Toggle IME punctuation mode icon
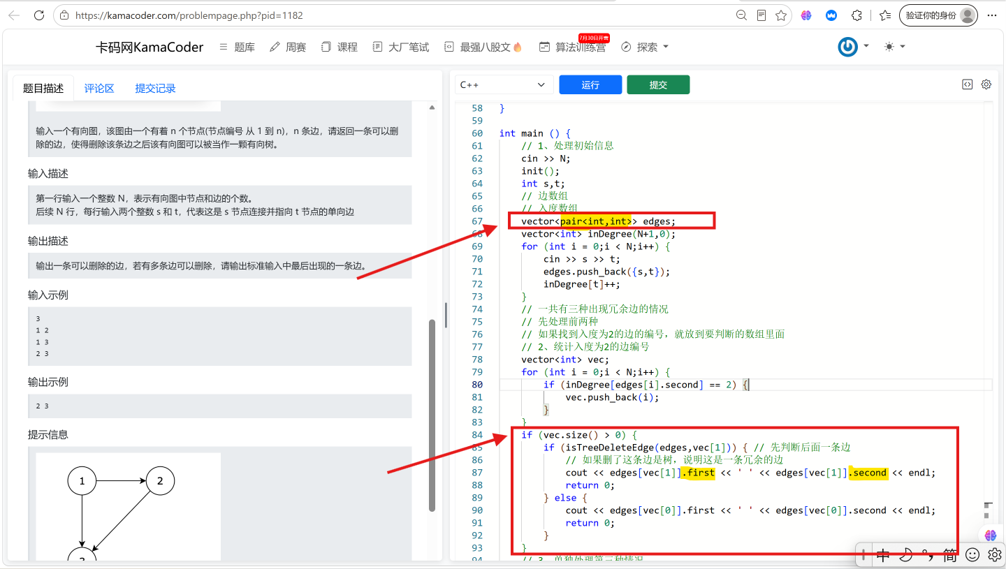 point(928,556)
